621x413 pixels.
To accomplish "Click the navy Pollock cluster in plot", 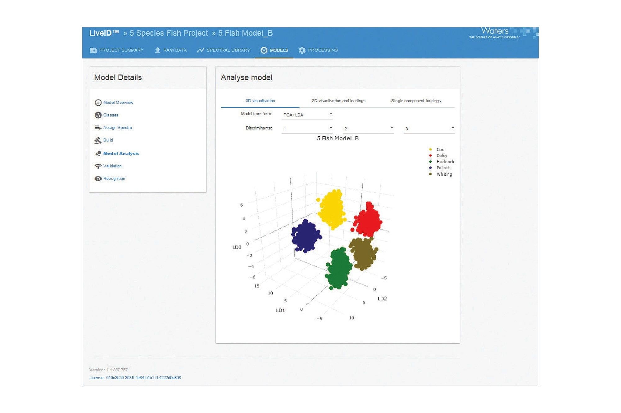I will pos(306,236).
